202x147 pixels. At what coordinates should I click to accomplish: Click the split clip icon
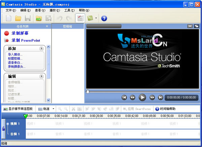(79, 109)
